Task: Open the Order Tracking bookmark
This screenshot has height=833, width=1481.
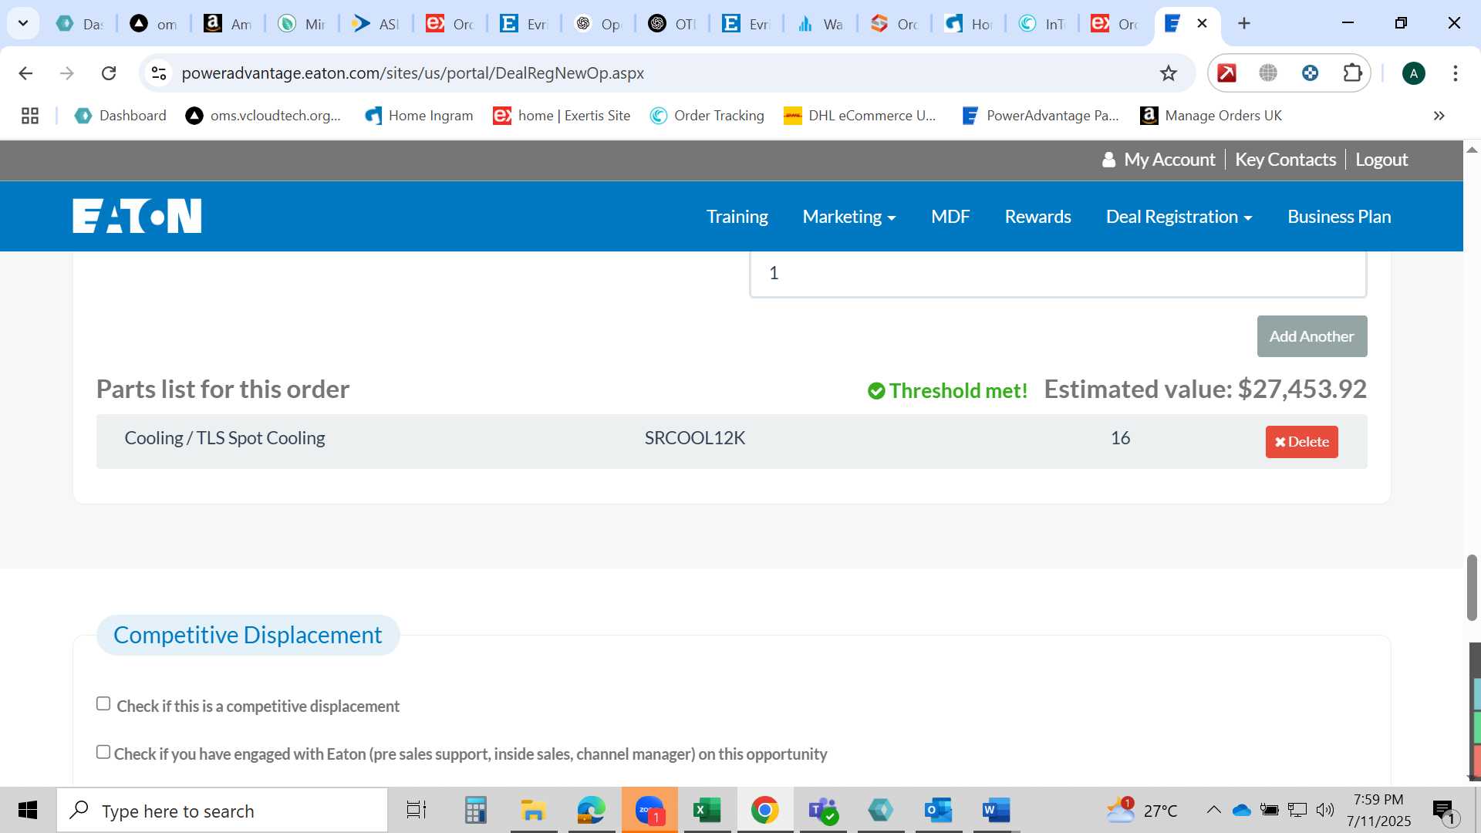Action: click(x=707, y=116)
